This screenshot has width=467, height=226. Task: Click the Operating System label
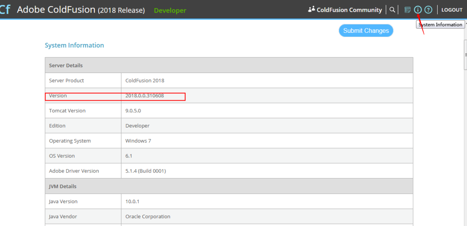point(70,141)
